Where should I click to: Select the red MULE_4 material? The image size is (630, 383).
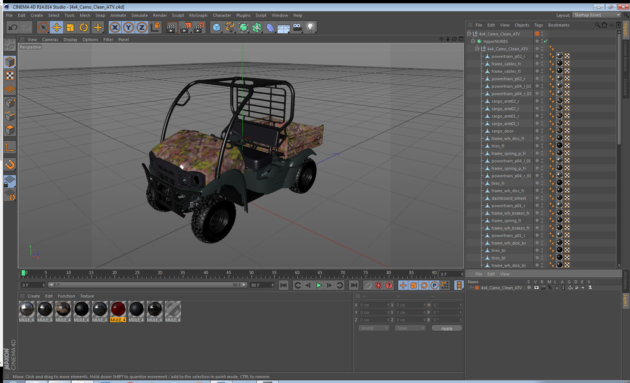pyautogui.click(x=118, y=311)
